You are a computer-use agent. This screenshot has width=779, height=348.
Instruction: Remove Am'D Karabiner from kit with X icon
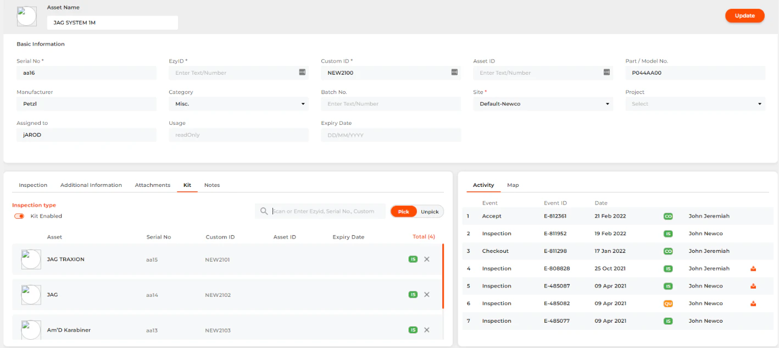(427, 330)
